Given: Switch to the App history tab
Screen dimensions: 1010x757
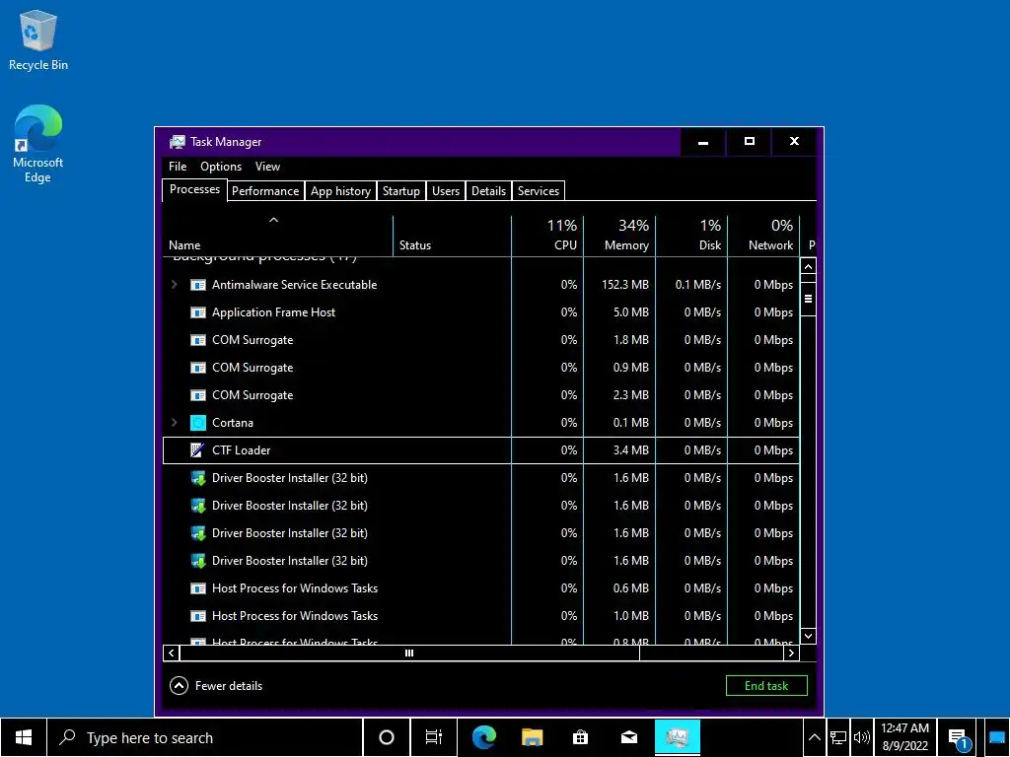Looking at the screenshot, I should click(x=340, y=191).
